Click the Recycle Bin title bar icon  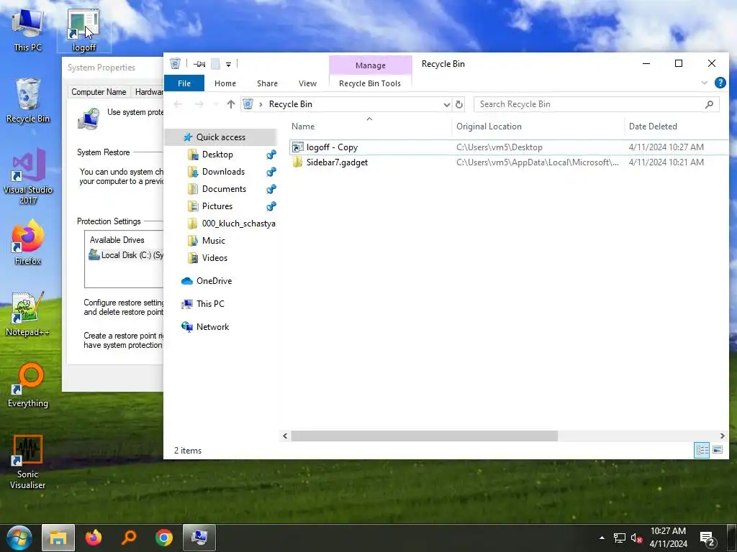point(175,63)
